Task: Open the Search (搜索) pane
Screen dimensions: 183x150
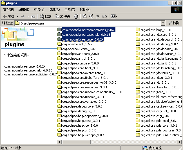Action: (45, 16)
